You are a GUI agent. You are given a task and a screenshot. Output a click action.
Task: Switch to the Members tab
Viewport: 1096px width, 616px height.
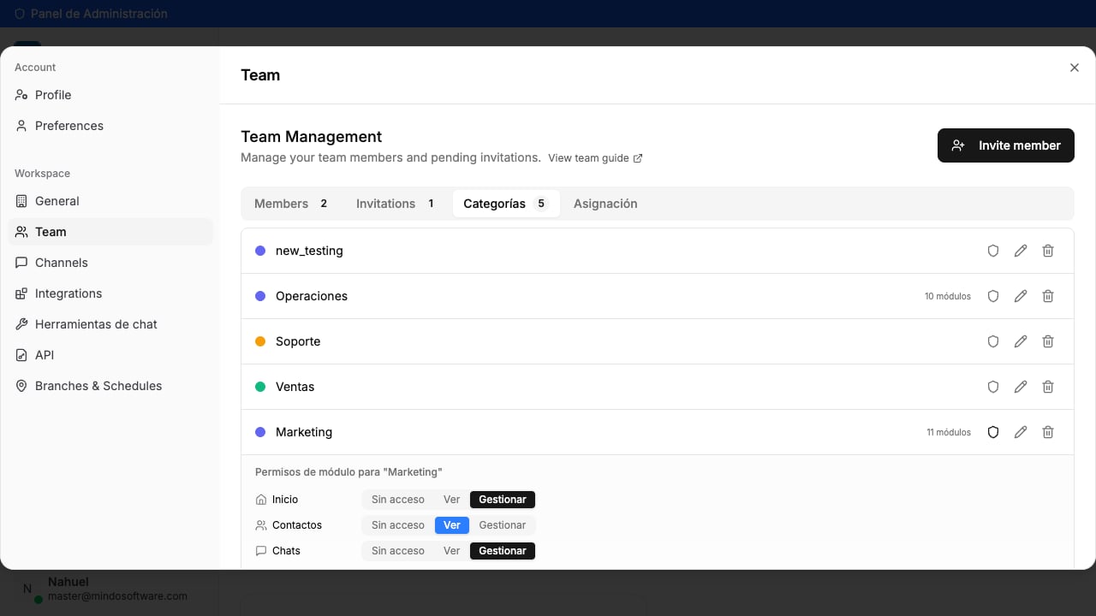[292, 204]
